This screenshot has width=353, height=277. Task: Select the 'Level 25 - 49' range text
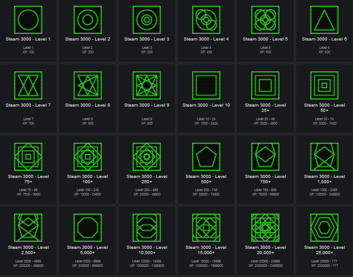pyautogui.click(x=265, y=119)
